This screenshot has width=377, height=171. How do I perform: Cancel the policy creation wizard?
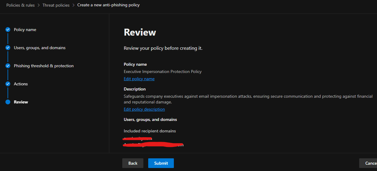[370, 163]
